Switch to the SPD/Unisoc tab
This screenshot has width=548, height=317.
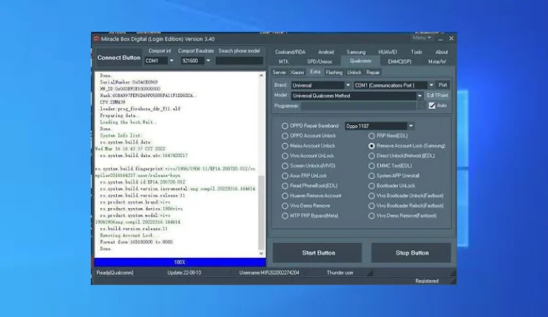tap(320, 62)
